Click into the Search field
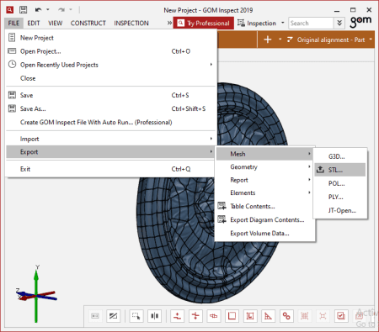 tap(311, 24)
